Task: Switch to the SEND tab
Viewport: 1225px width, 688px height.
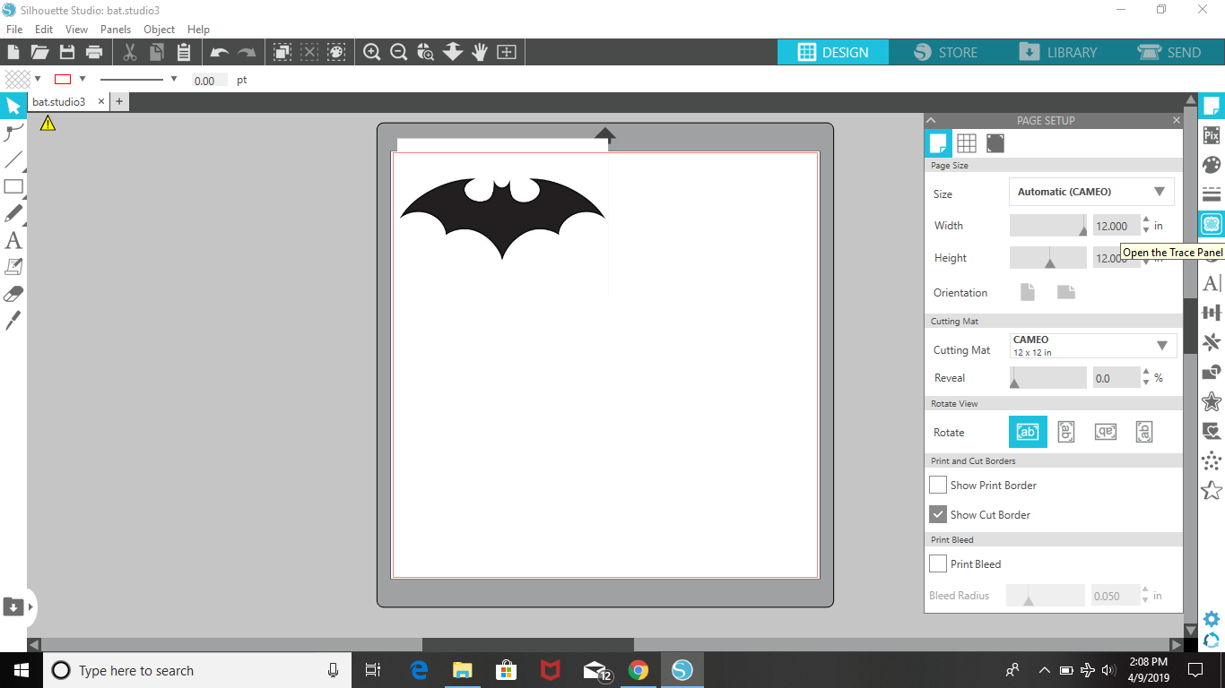Action: [x=1169, y=52]
